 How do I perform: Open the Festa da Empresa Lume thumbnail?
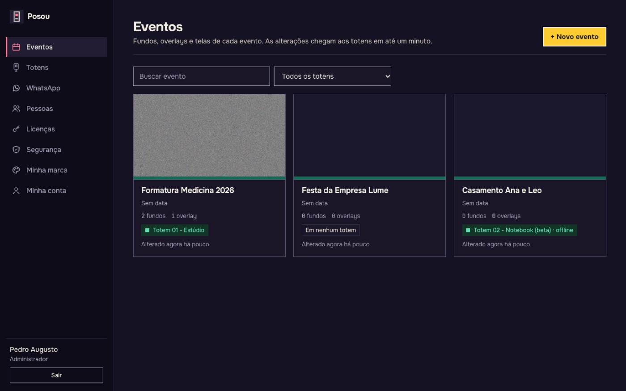(x=370, y=135)
